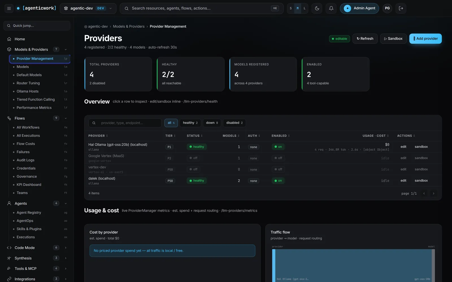This screenshot has width=452, height=282.
Task: Select the healthy filter tab
Action: [x=190, y=123]
